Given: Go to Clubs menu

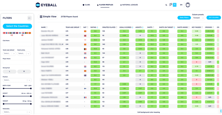Looking at the screenshot, I should 86,5.
